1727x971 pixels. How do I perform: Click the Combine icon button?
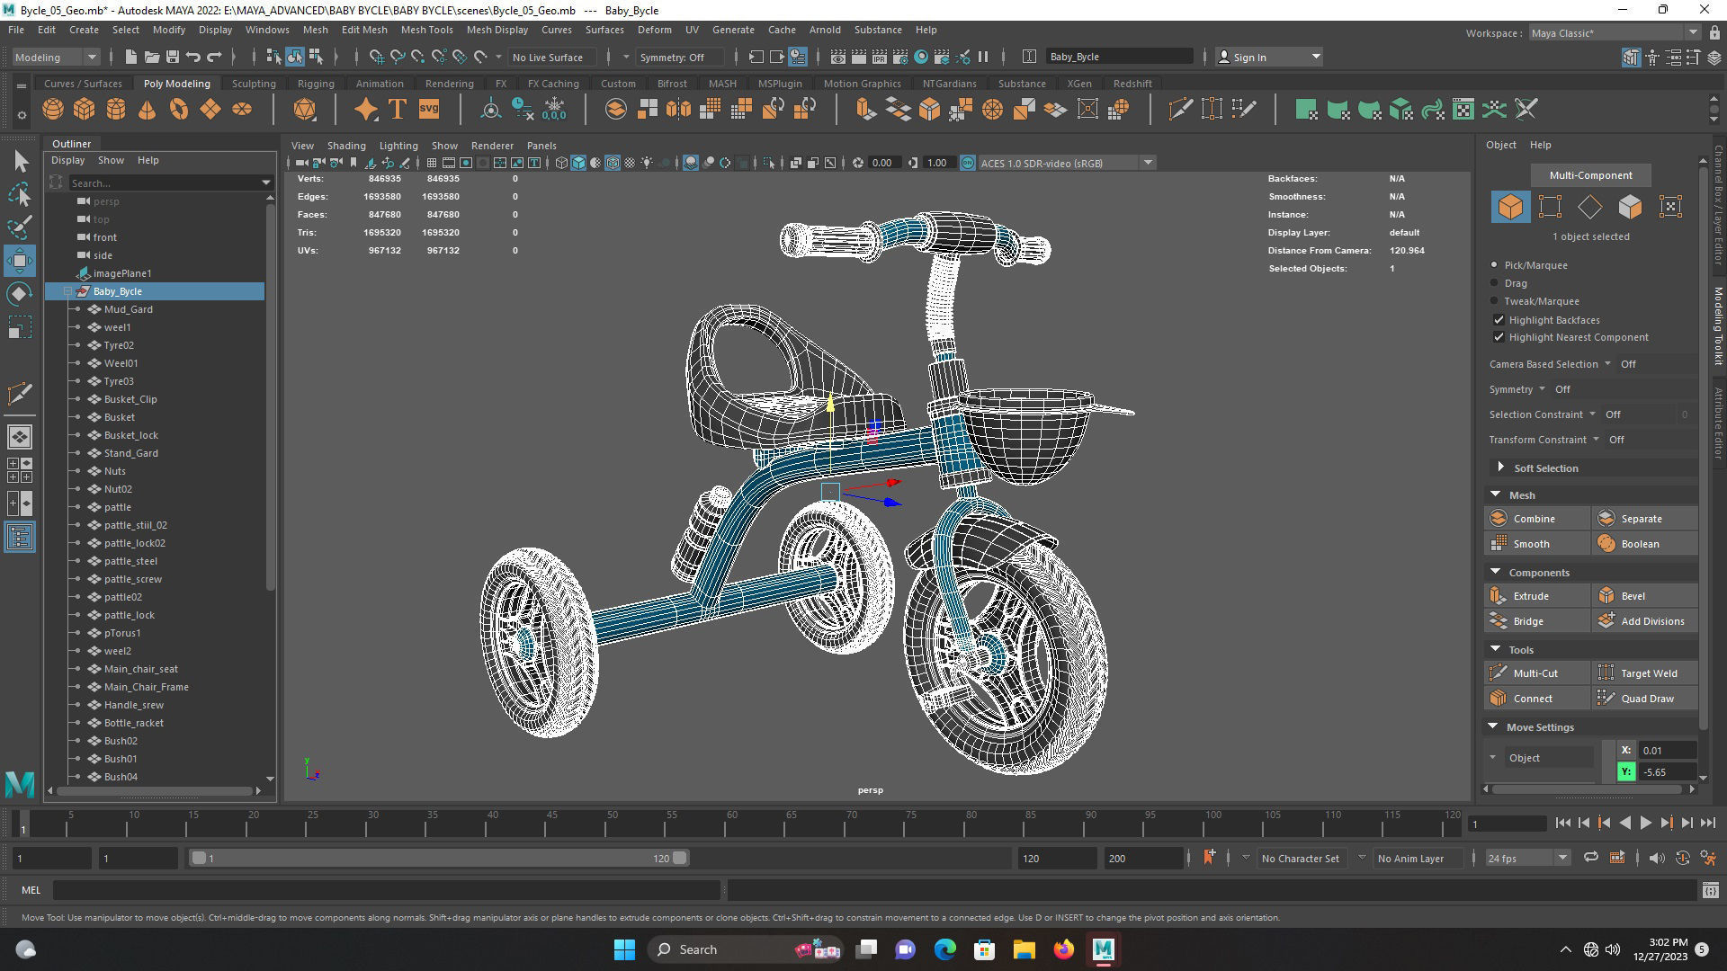(x=1499, y=519)
